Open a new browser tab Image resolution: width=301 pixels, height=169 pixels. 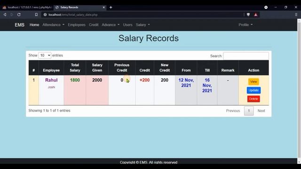[x=111, y=8]
